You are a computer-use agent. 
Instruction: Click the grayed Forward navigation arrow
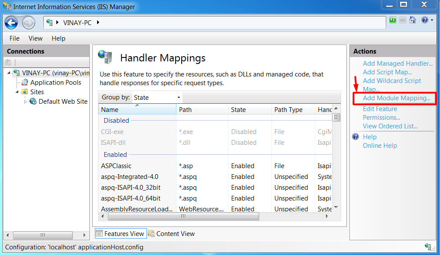[28, 23]
